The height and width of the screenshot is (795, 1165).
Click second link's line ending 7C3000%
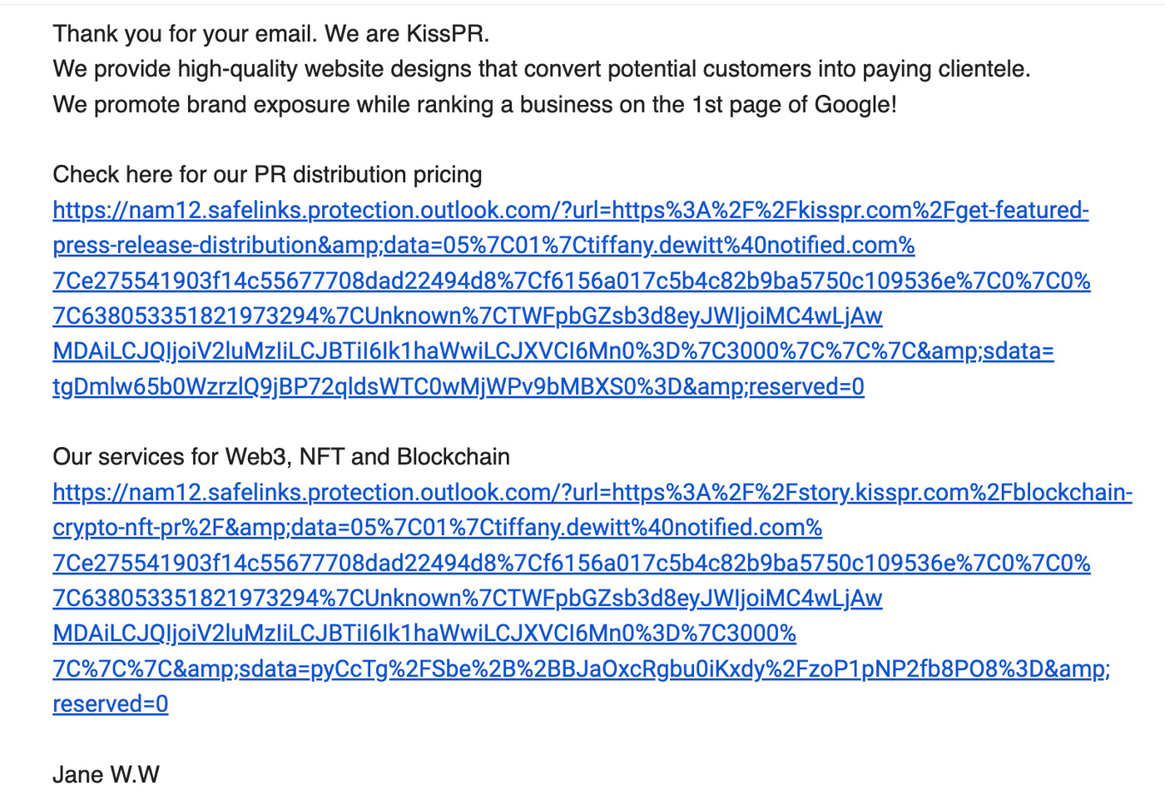[x=424, y=633]
